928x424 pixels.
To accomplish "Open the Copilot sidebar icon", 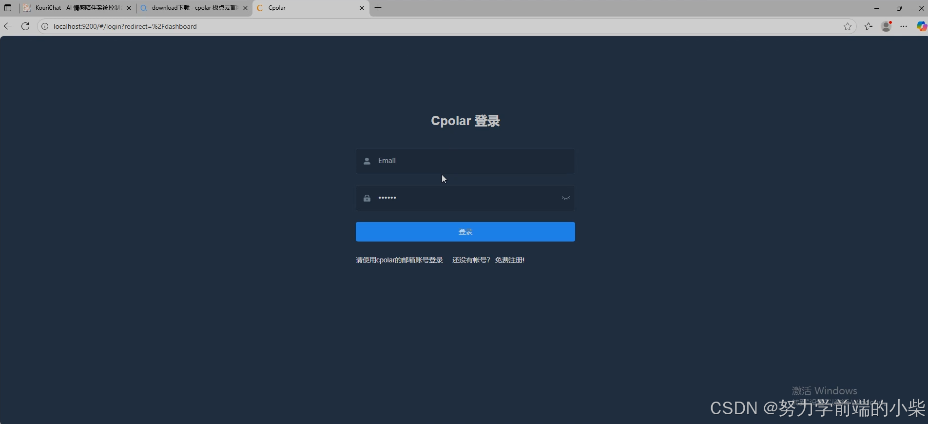I will [921, 26].
